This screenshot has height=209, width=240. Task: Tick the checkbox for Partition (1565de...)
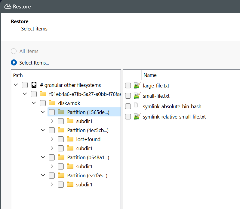coord(52,112)
